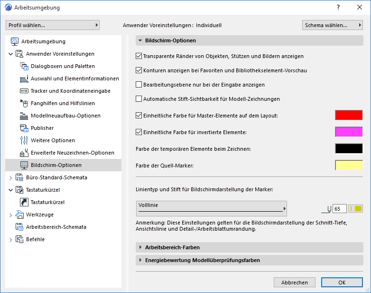371x293 pixels.
Task: Select Modellneuaufbau-Optionen entry
Action: click(x=65, y=116)
